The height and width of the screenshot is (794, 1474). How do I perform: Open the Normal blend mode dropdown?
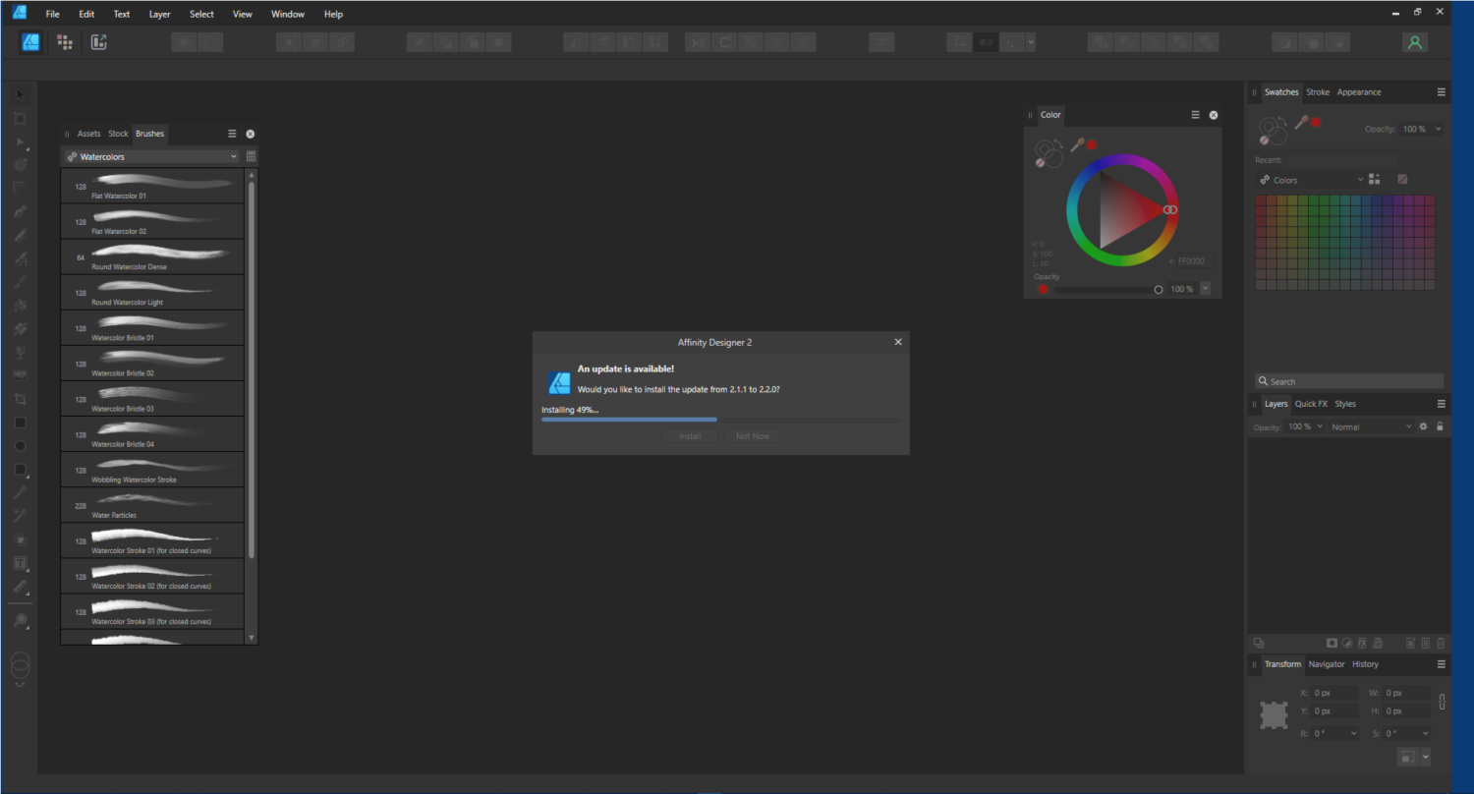tap(1371, 426)
